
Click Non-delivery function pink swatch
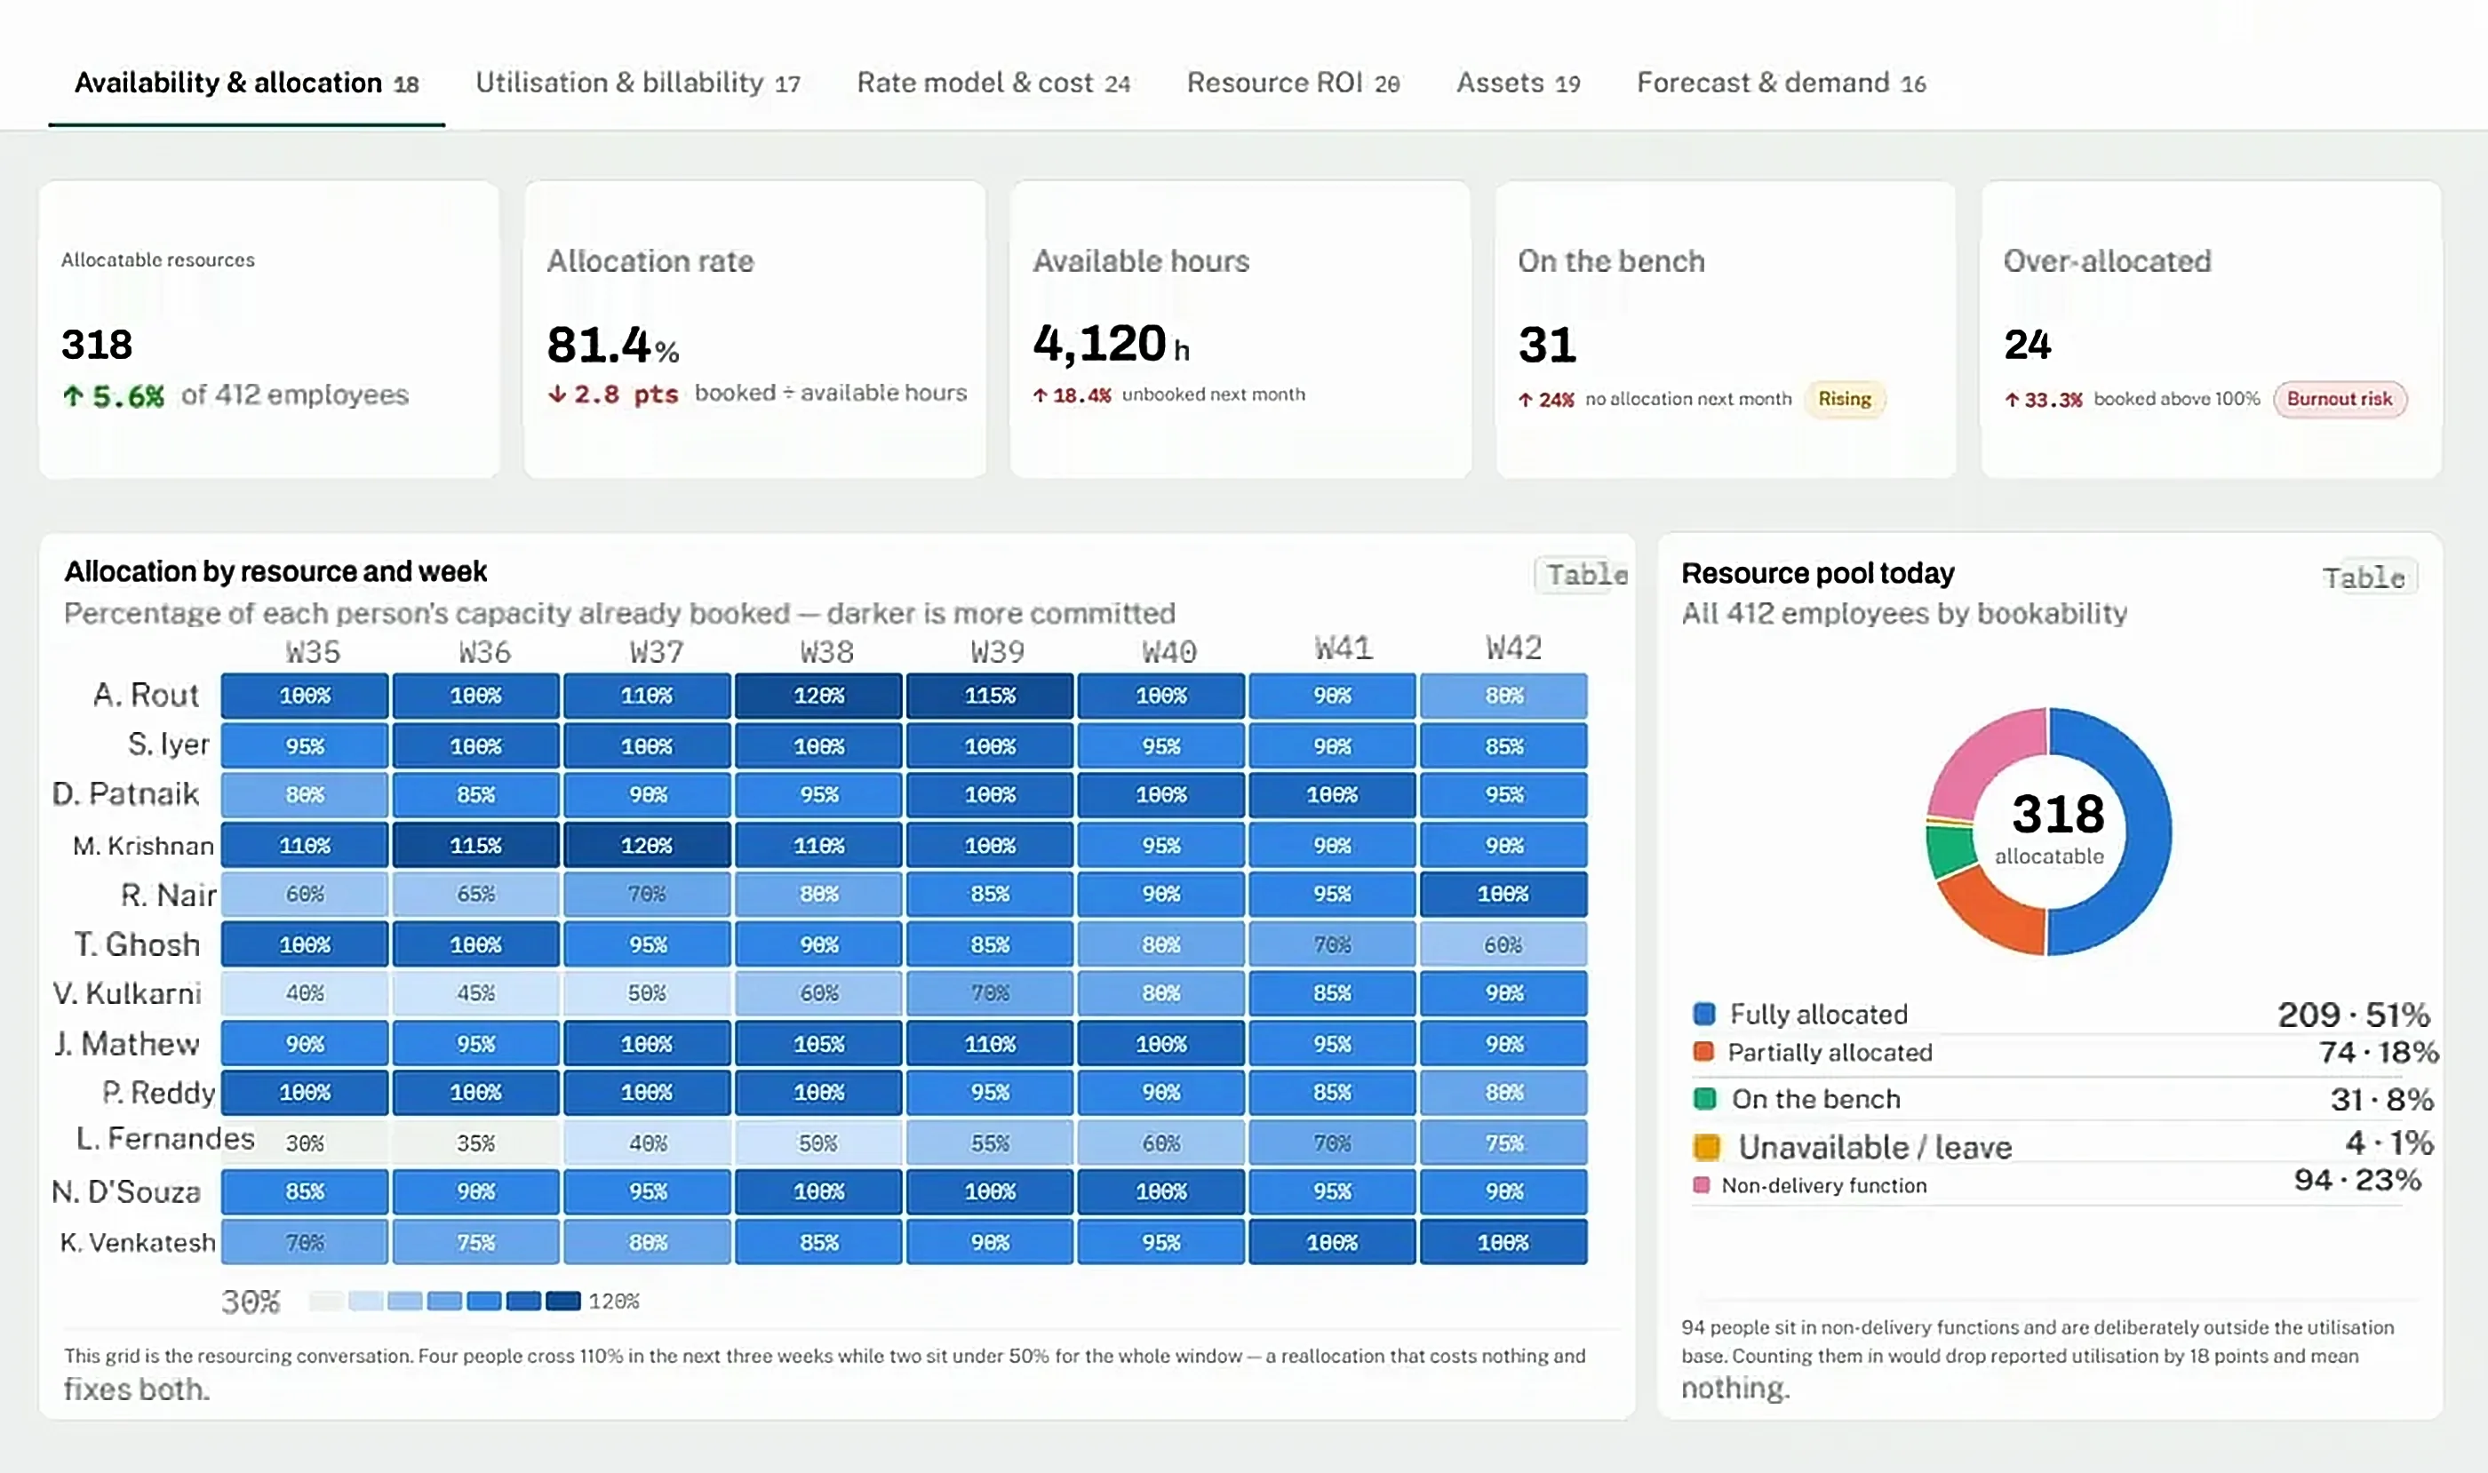pos(1702,1185)
